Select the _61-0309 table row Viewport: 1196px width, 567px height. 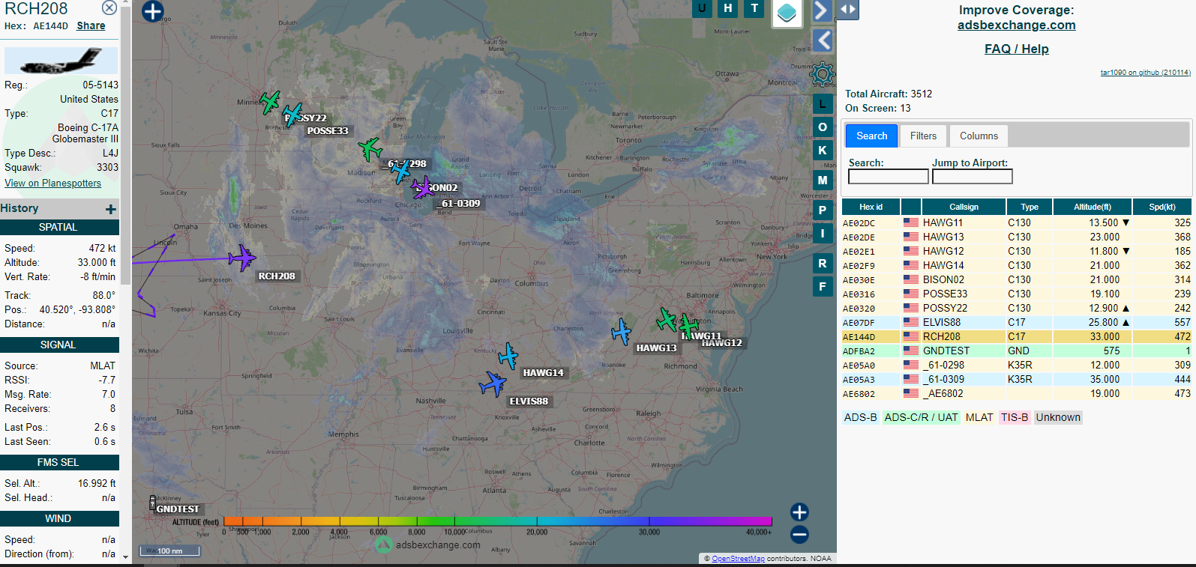(x=1017, y=379)
